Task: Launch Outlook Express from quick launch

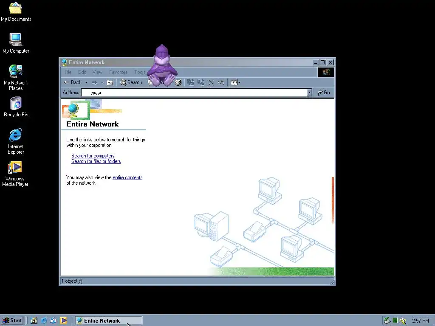Action: (53, 320)
